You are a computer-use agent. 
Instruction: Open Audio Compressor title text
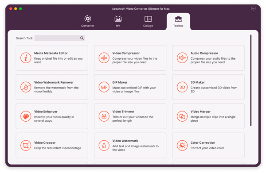[204, 53]
